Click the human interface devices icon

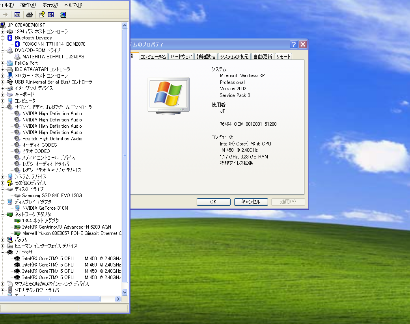[x=10, y=246]
